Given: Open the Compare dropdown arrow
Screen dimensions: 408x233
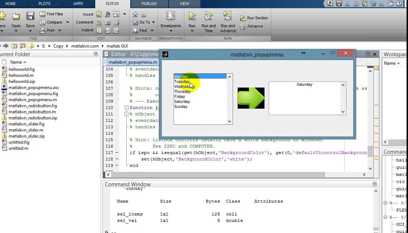Looking at the screenshot, I should tap(68, 23).
